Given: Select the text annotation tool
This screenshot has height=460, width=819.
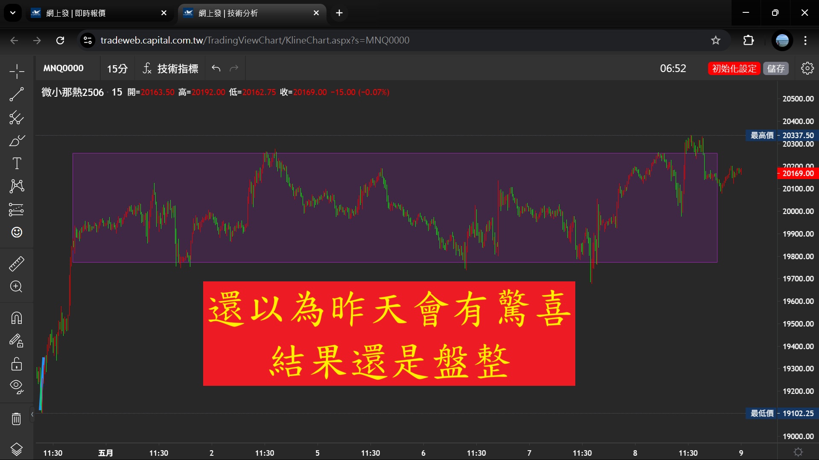Looking at the screenshot, I should click(x=17, y=163).
